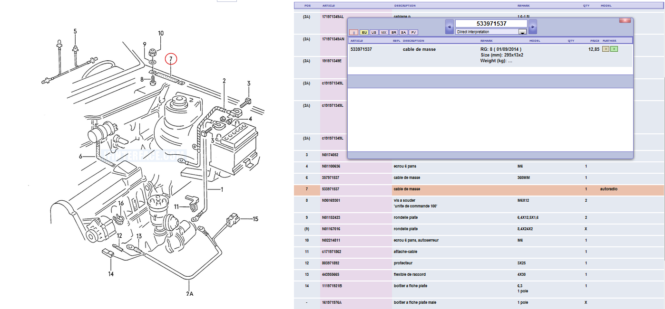Select article 161971976A boitier male
665x309 pixels.
point(479,303)
